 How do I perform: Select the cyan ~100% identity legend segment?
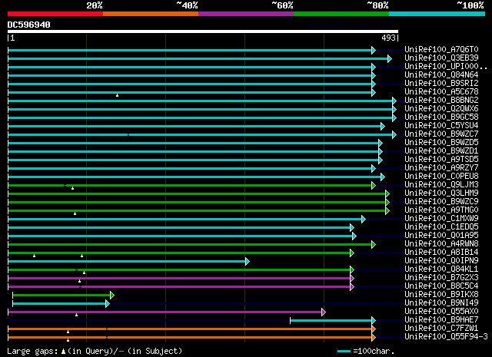point(437,14)
